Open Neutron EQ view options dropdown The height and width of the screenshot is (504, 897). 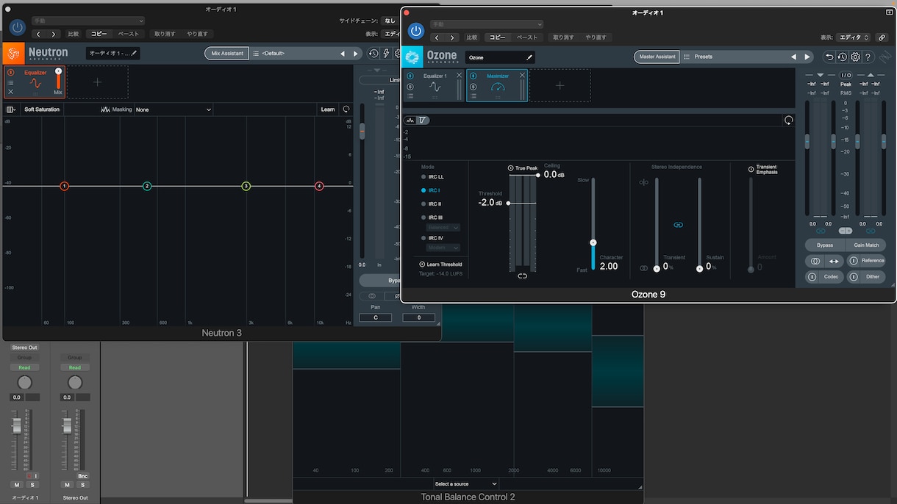click(x=11, y=109)
